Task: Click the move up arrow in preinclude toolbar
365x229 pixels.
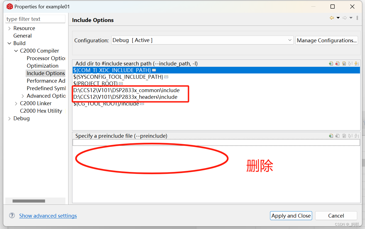Action: (350, 136)
